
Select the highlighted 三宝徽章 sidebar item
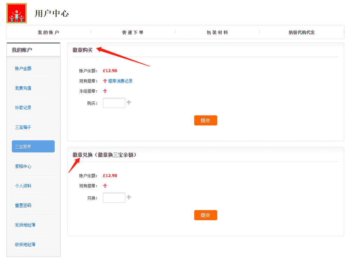pos(33,147)
